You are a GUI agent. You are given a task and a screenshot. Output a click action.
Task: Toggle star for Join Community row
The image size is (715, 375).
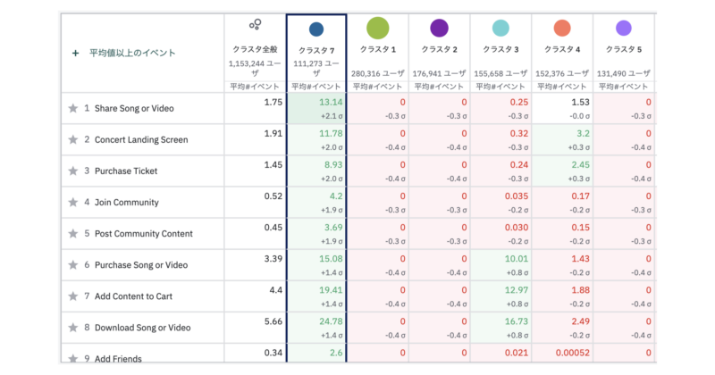pyautogui.click(x=73, y=202)
